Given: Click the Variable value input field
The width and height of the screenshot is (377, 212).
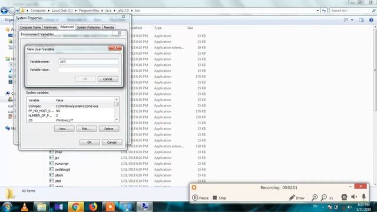Looking at the screenshot, I should [88, 69].
